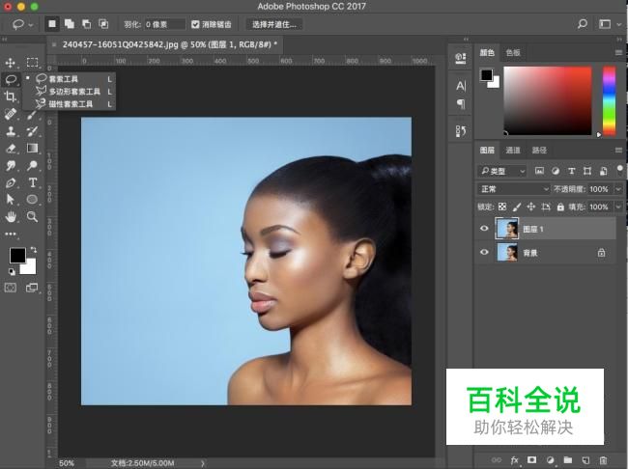Open the search icon in options bar
Viewport: 628px width, 469px height.
[x=583, y=24]
